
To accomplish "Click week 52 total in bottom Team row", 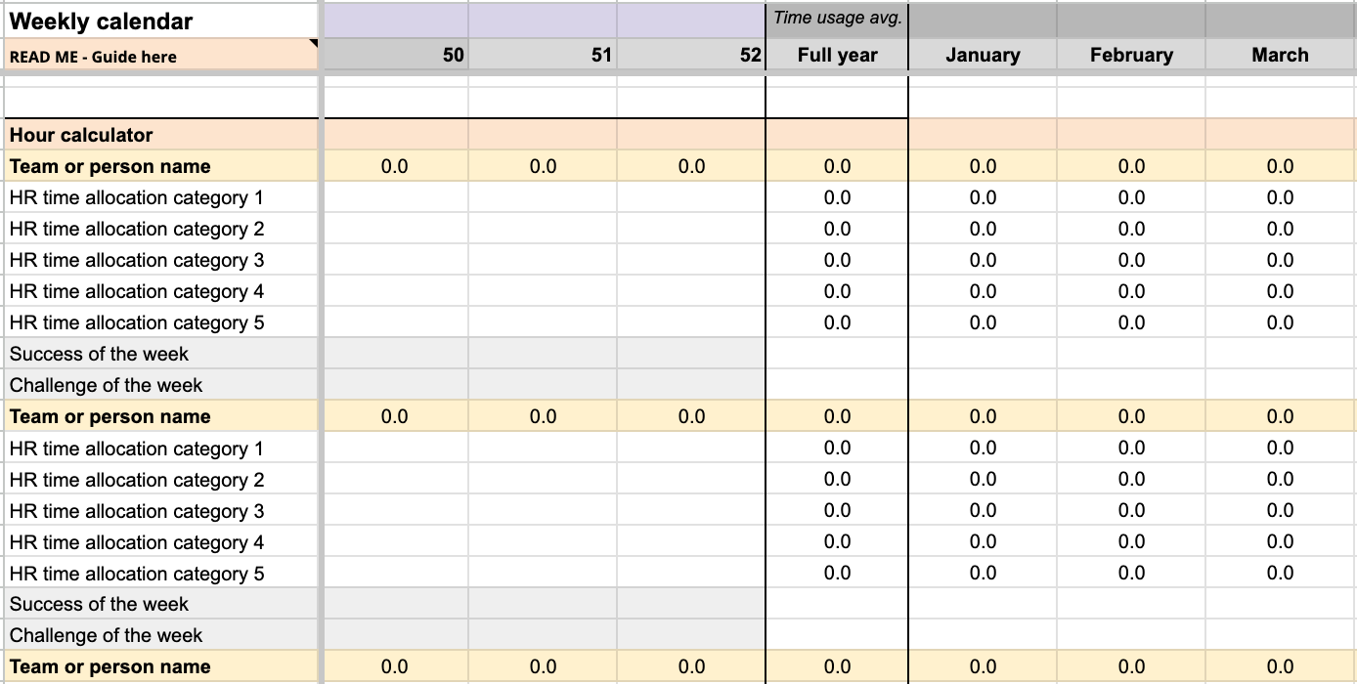I will click(x=691, y=666).
